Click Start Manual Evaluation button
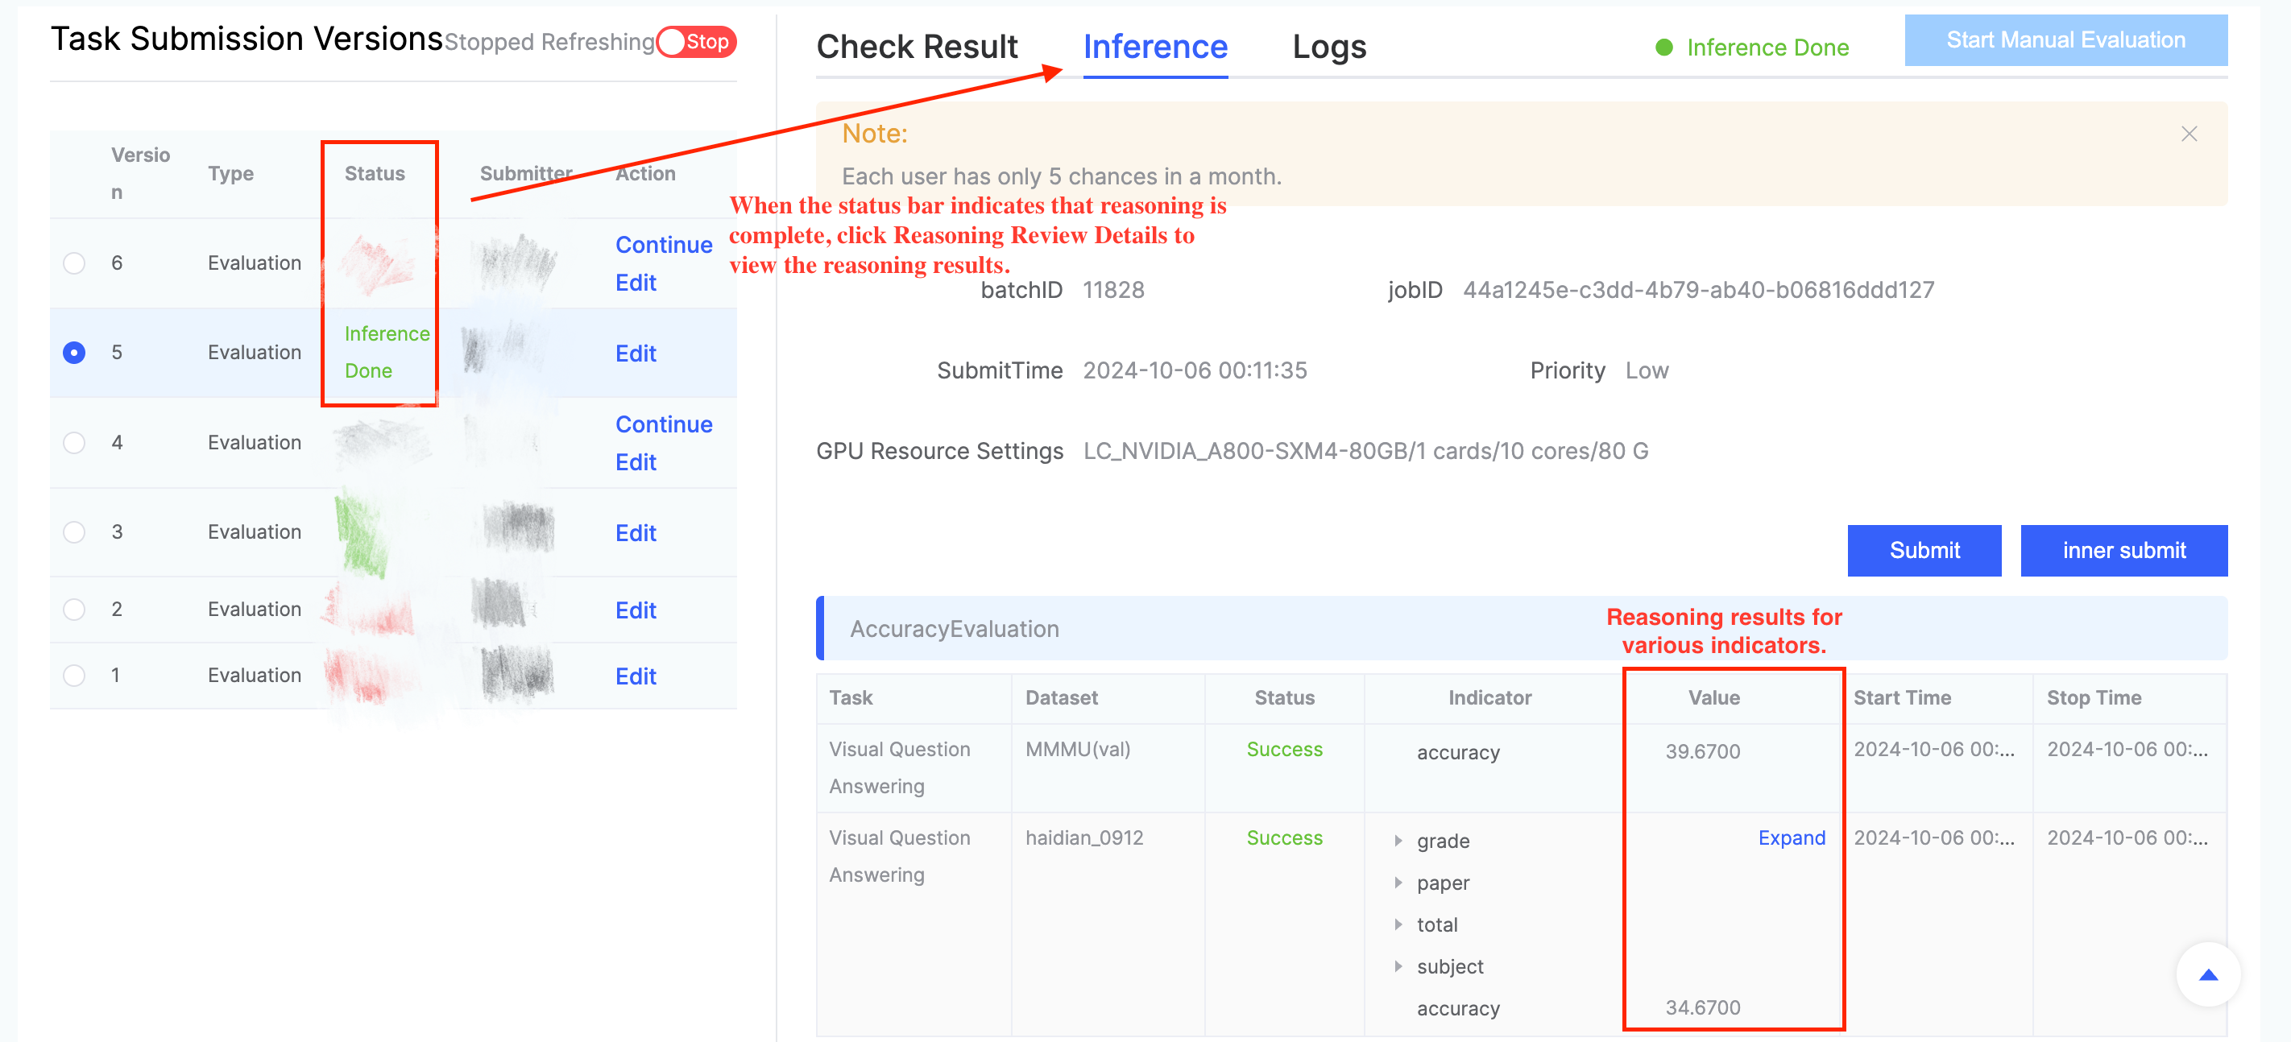 point(2065,41)
